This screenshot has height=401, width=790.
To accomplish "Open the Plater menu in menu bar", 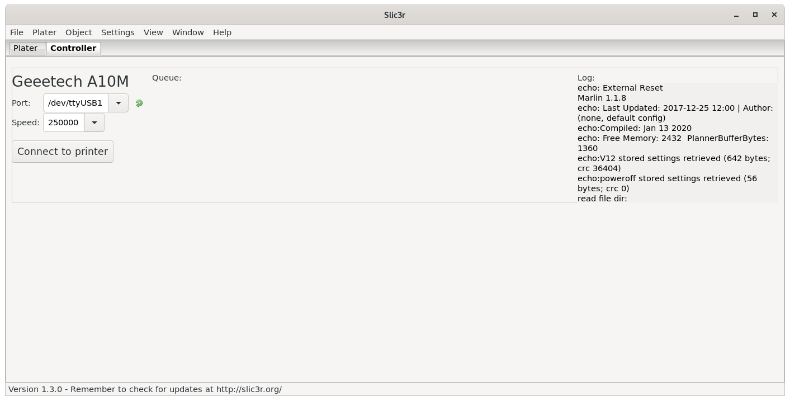I will click(44, 32).
